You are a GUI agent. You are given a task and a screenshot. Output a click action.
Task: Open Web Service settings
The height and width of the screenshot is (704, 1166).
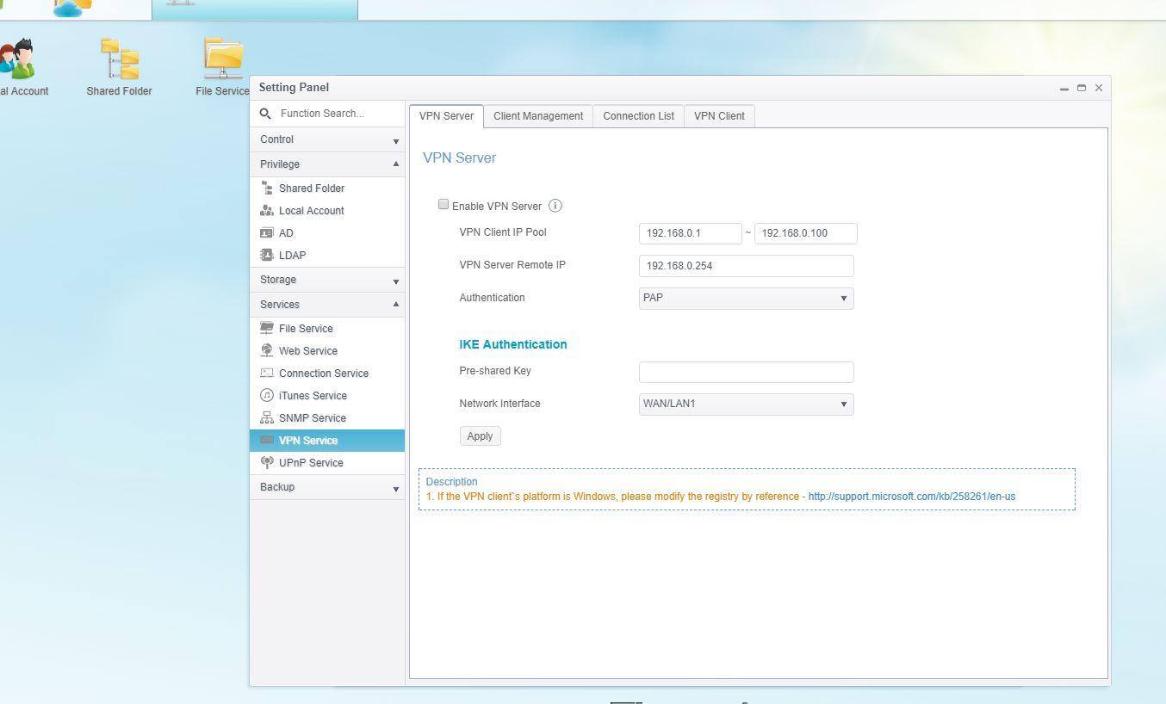tap(307, 351)
